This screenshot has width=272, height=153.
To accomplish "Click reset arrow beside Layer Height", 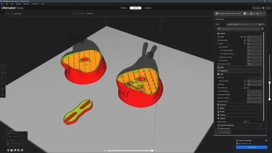I will 245,37.
